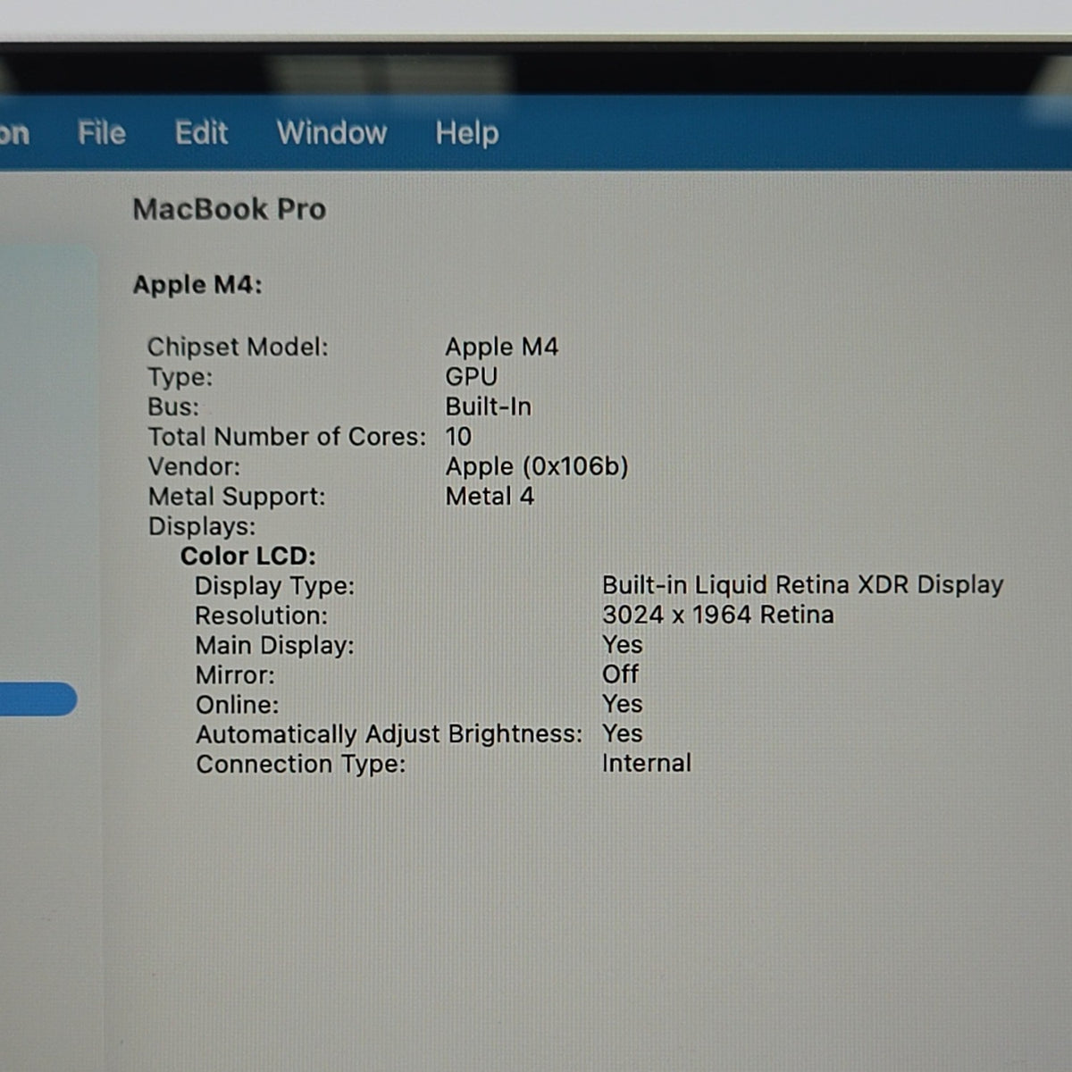Viewport: 1072px width, 1072px height.
Task: Click the 'Displays:' label
Action: pyautogui.click(x=202, y=526)
